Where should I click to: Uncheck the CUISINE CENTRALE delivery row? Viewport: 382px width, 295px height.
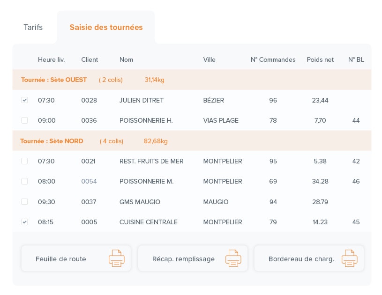[24, 222]
